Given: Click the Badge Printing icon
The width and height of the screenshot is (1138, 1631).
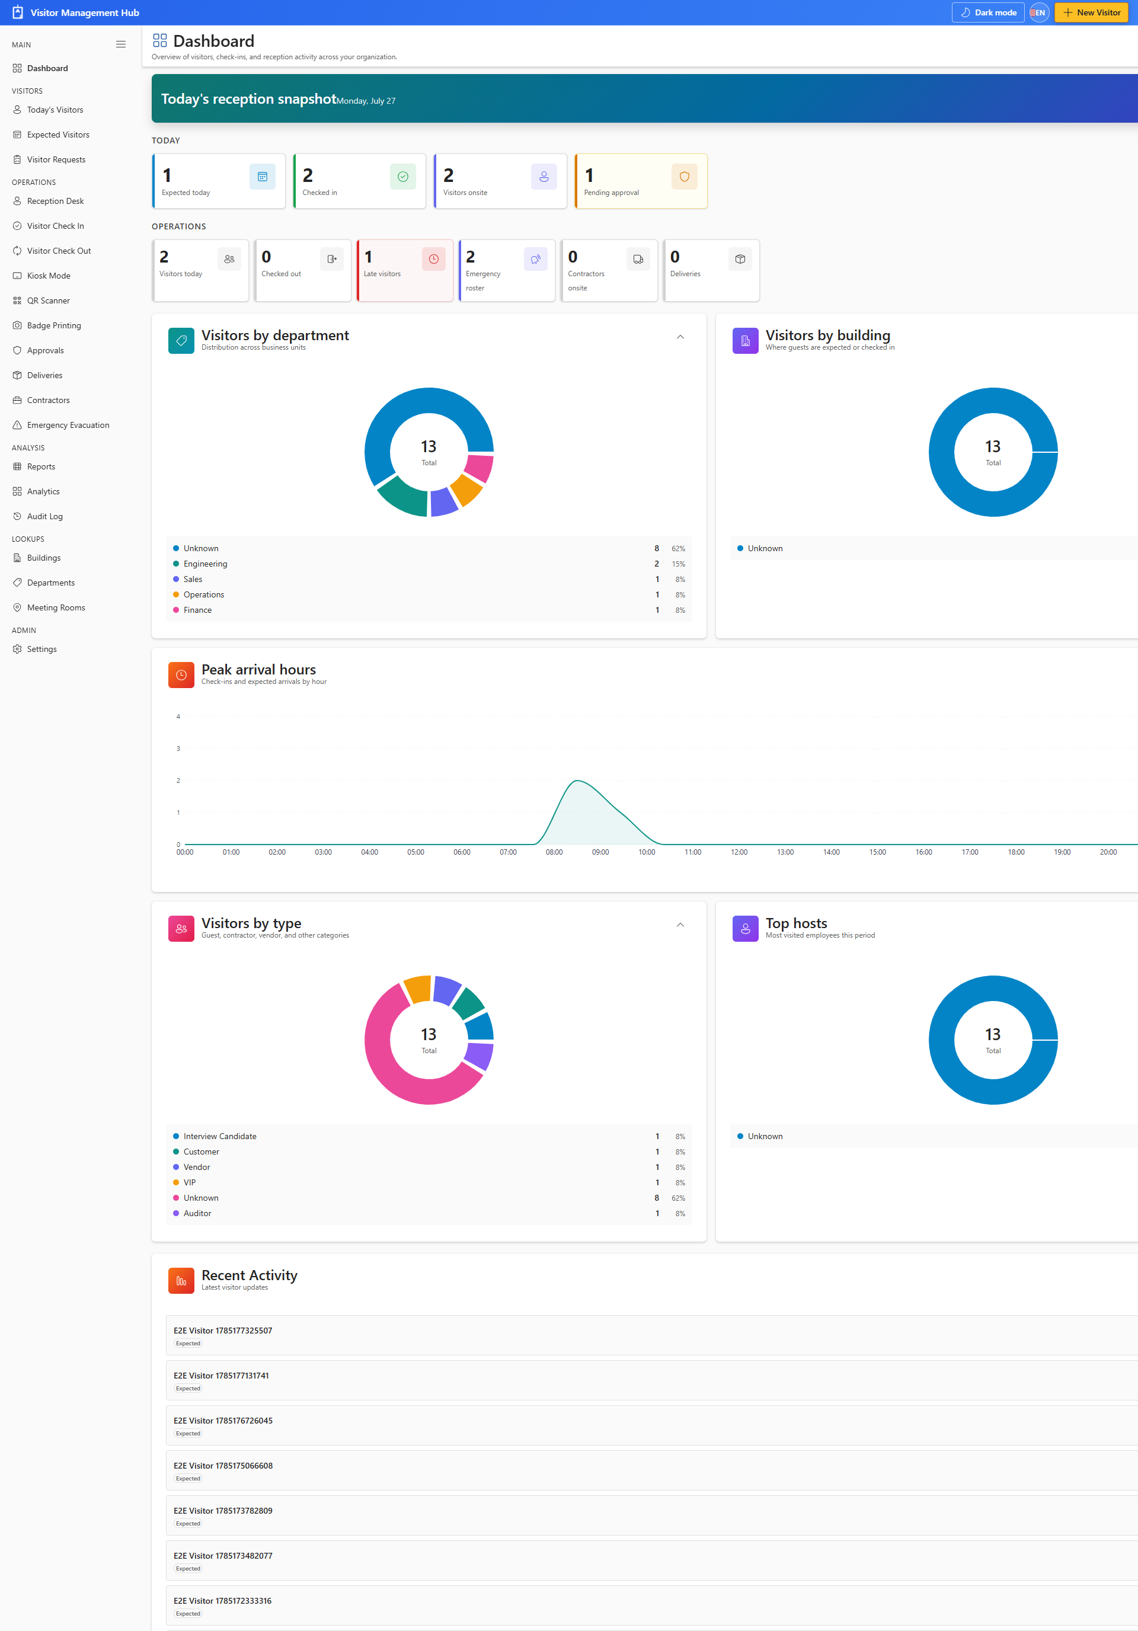Looking at the screenshot, I should click(x=17, y=325).
